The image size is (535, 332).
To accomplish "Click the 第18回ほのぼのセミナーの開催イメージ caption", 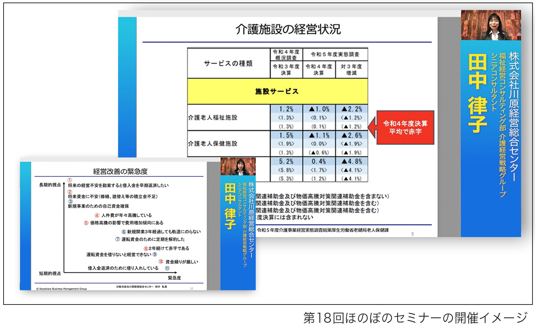I will click(415, 318).
